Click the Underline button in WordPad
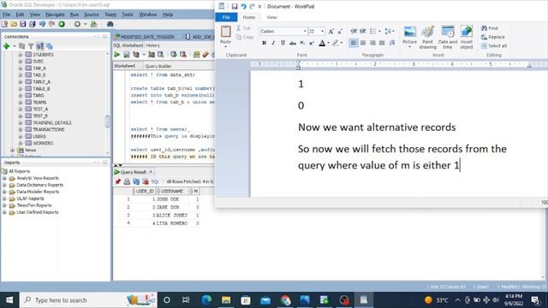Viewport: 548px width, 308px height. click(x=283, y=43)
